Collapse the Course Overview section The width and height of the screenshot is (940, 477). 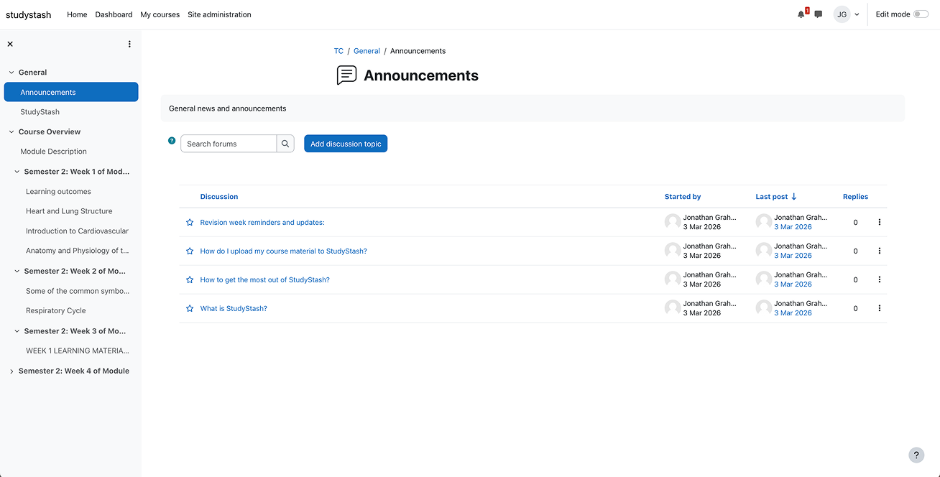tap(11, 132)
